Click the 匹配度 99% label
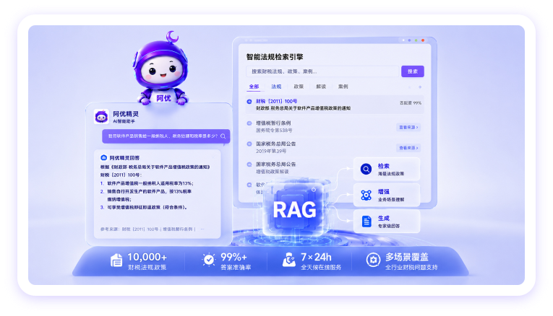 411,103
